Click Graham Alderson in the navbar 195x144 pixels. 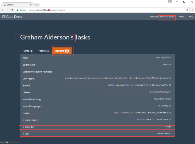(x=167, y=17)
